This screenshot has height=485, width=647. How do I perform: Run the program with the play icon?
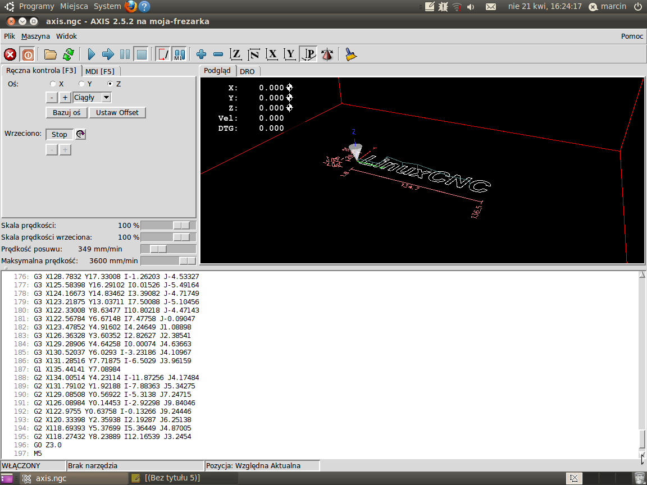click(92, 54)
